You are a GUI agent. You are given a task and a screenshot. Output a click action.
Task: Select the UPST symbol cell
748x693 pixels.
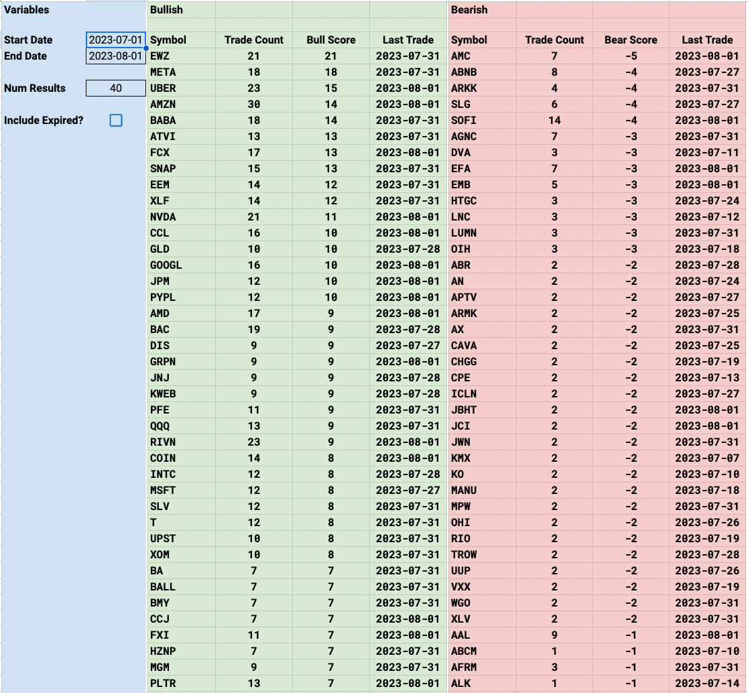[181, 539]
